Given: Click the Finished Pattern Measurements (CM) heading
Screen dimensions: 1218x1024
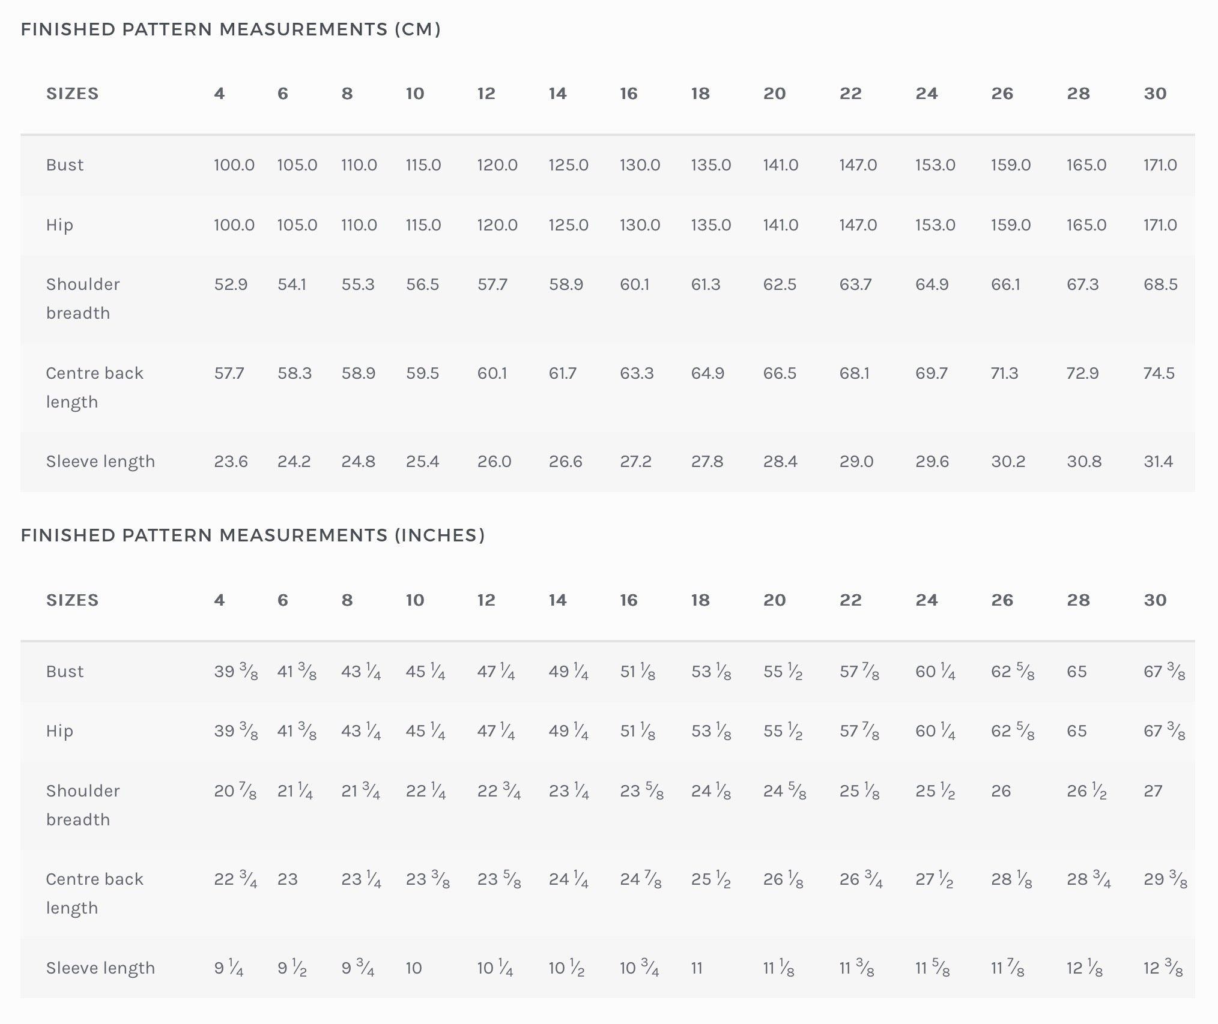Looking at the screenshot, I should (231, 29).
